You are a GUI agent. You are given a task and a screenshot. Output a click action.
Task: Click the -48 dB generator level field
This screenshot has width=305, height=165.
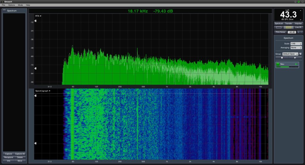[x=292, y=32]
